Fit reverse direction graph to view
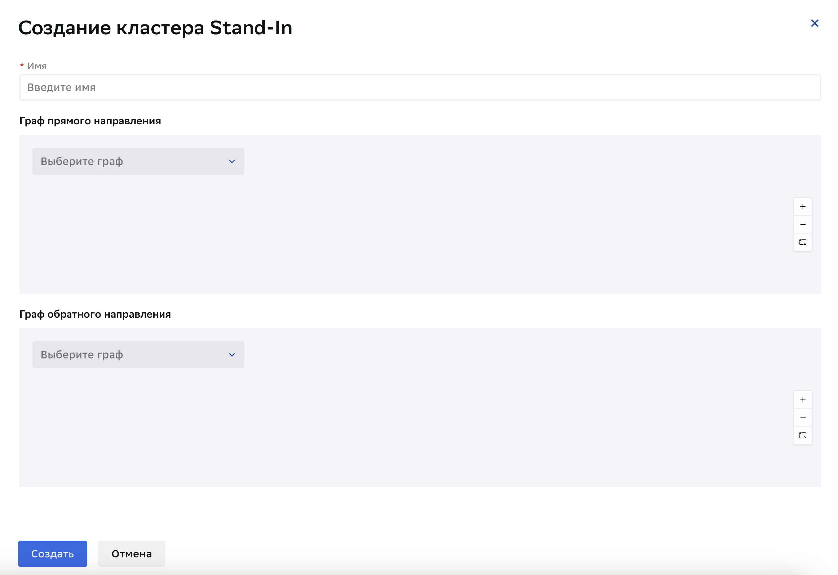The width and height of the screenshot is (838, 575). click(803, 435)
